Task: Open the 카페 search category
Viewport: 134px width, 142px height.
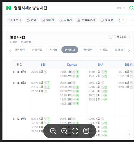Action: [32, 20]
